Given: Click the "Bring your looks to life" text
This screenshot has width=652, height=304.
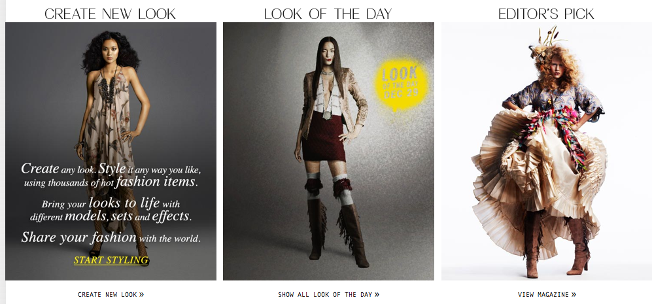Looking at the screenshot, I should (101, 203).
